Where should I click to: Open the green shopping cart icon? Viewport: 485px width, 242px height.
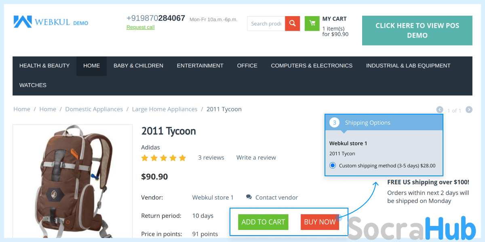312,23
